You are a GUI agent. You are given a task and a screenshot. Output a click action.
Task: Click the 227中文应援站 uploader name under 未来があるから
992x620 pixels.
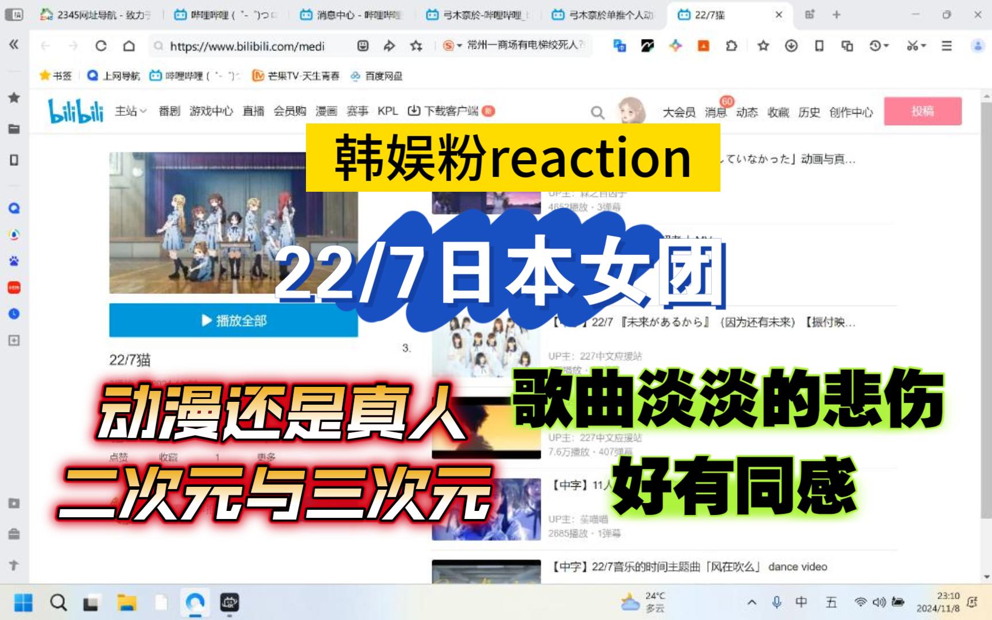tap(610, 356)
